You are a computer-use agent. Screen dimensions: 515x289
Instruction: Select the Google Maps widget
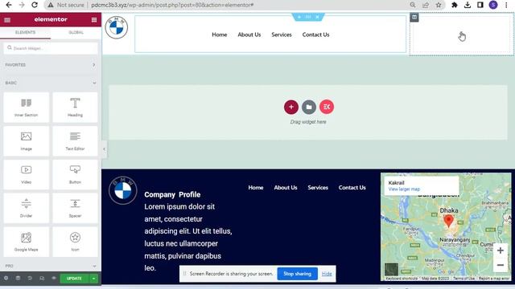pyautogui.click(x=27, y=242)
